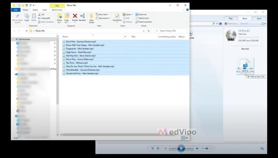Sort by Contributing artists column header
This screenshot has height=158, width=278.
(167, 37)
